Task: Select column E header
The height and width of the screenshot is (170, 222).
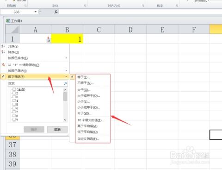Action: click(162, 30)
